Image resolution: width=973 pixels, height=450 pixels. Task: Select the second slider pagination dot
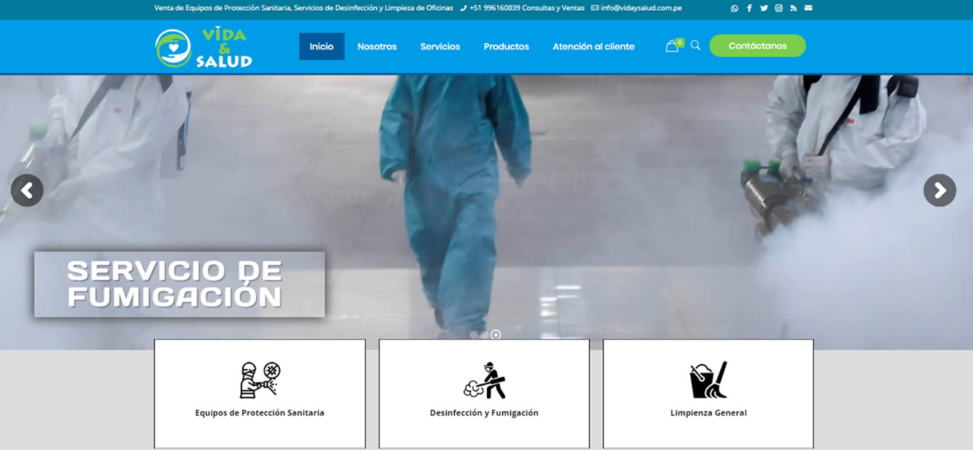tap(485, 335)
